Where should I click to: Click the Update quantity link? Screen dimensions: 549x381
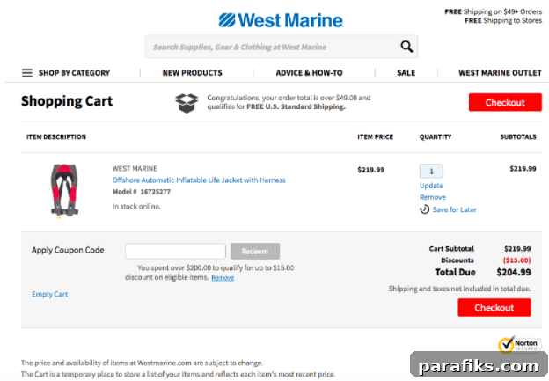click(x=431, y=186)
